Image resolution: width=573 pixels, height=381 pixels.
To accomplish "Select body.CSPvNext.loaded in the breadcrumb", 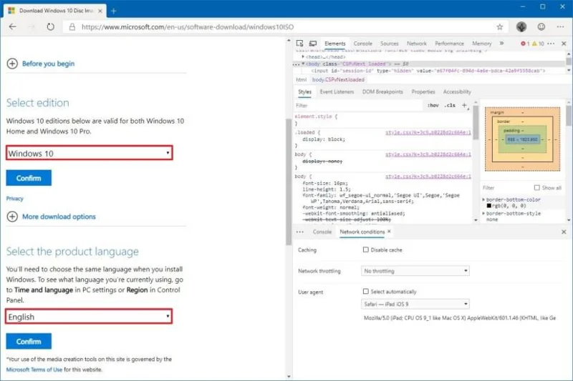I will pos(338,79).
